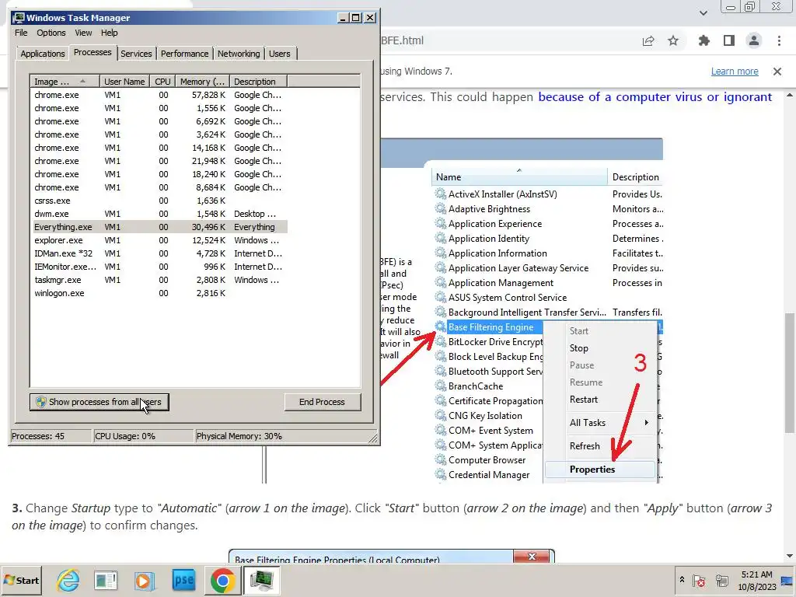796x597 pixels.
Task: Open the Learn more link
Action: point(735,72)
